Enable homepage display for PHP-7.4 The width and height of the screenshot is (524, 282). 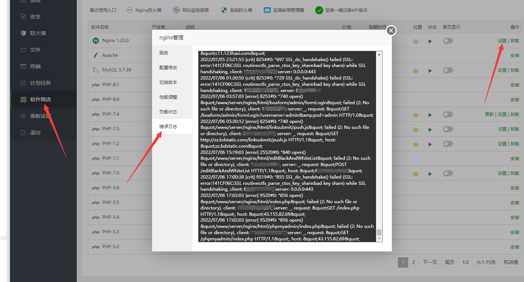tap(448, 114)
